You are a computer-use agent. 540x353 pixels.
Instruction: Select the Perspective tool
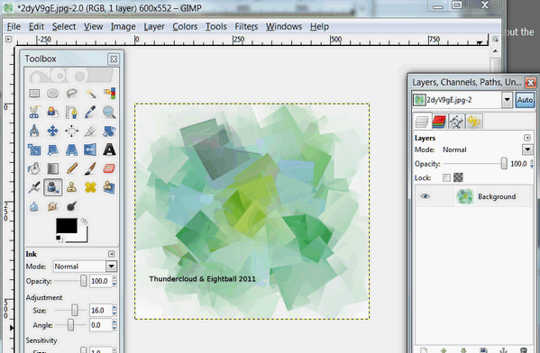pos(71,149)
